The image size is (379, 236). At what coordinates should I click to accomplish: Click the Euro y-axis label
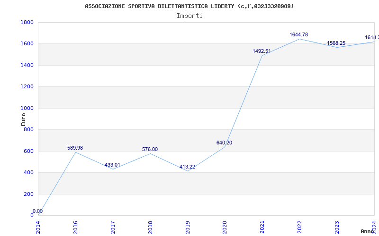[x=23, y=119]
